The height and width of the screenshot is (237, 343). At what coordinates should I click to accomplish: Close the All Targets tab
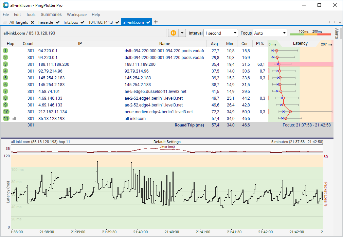(x=32, y=22)
